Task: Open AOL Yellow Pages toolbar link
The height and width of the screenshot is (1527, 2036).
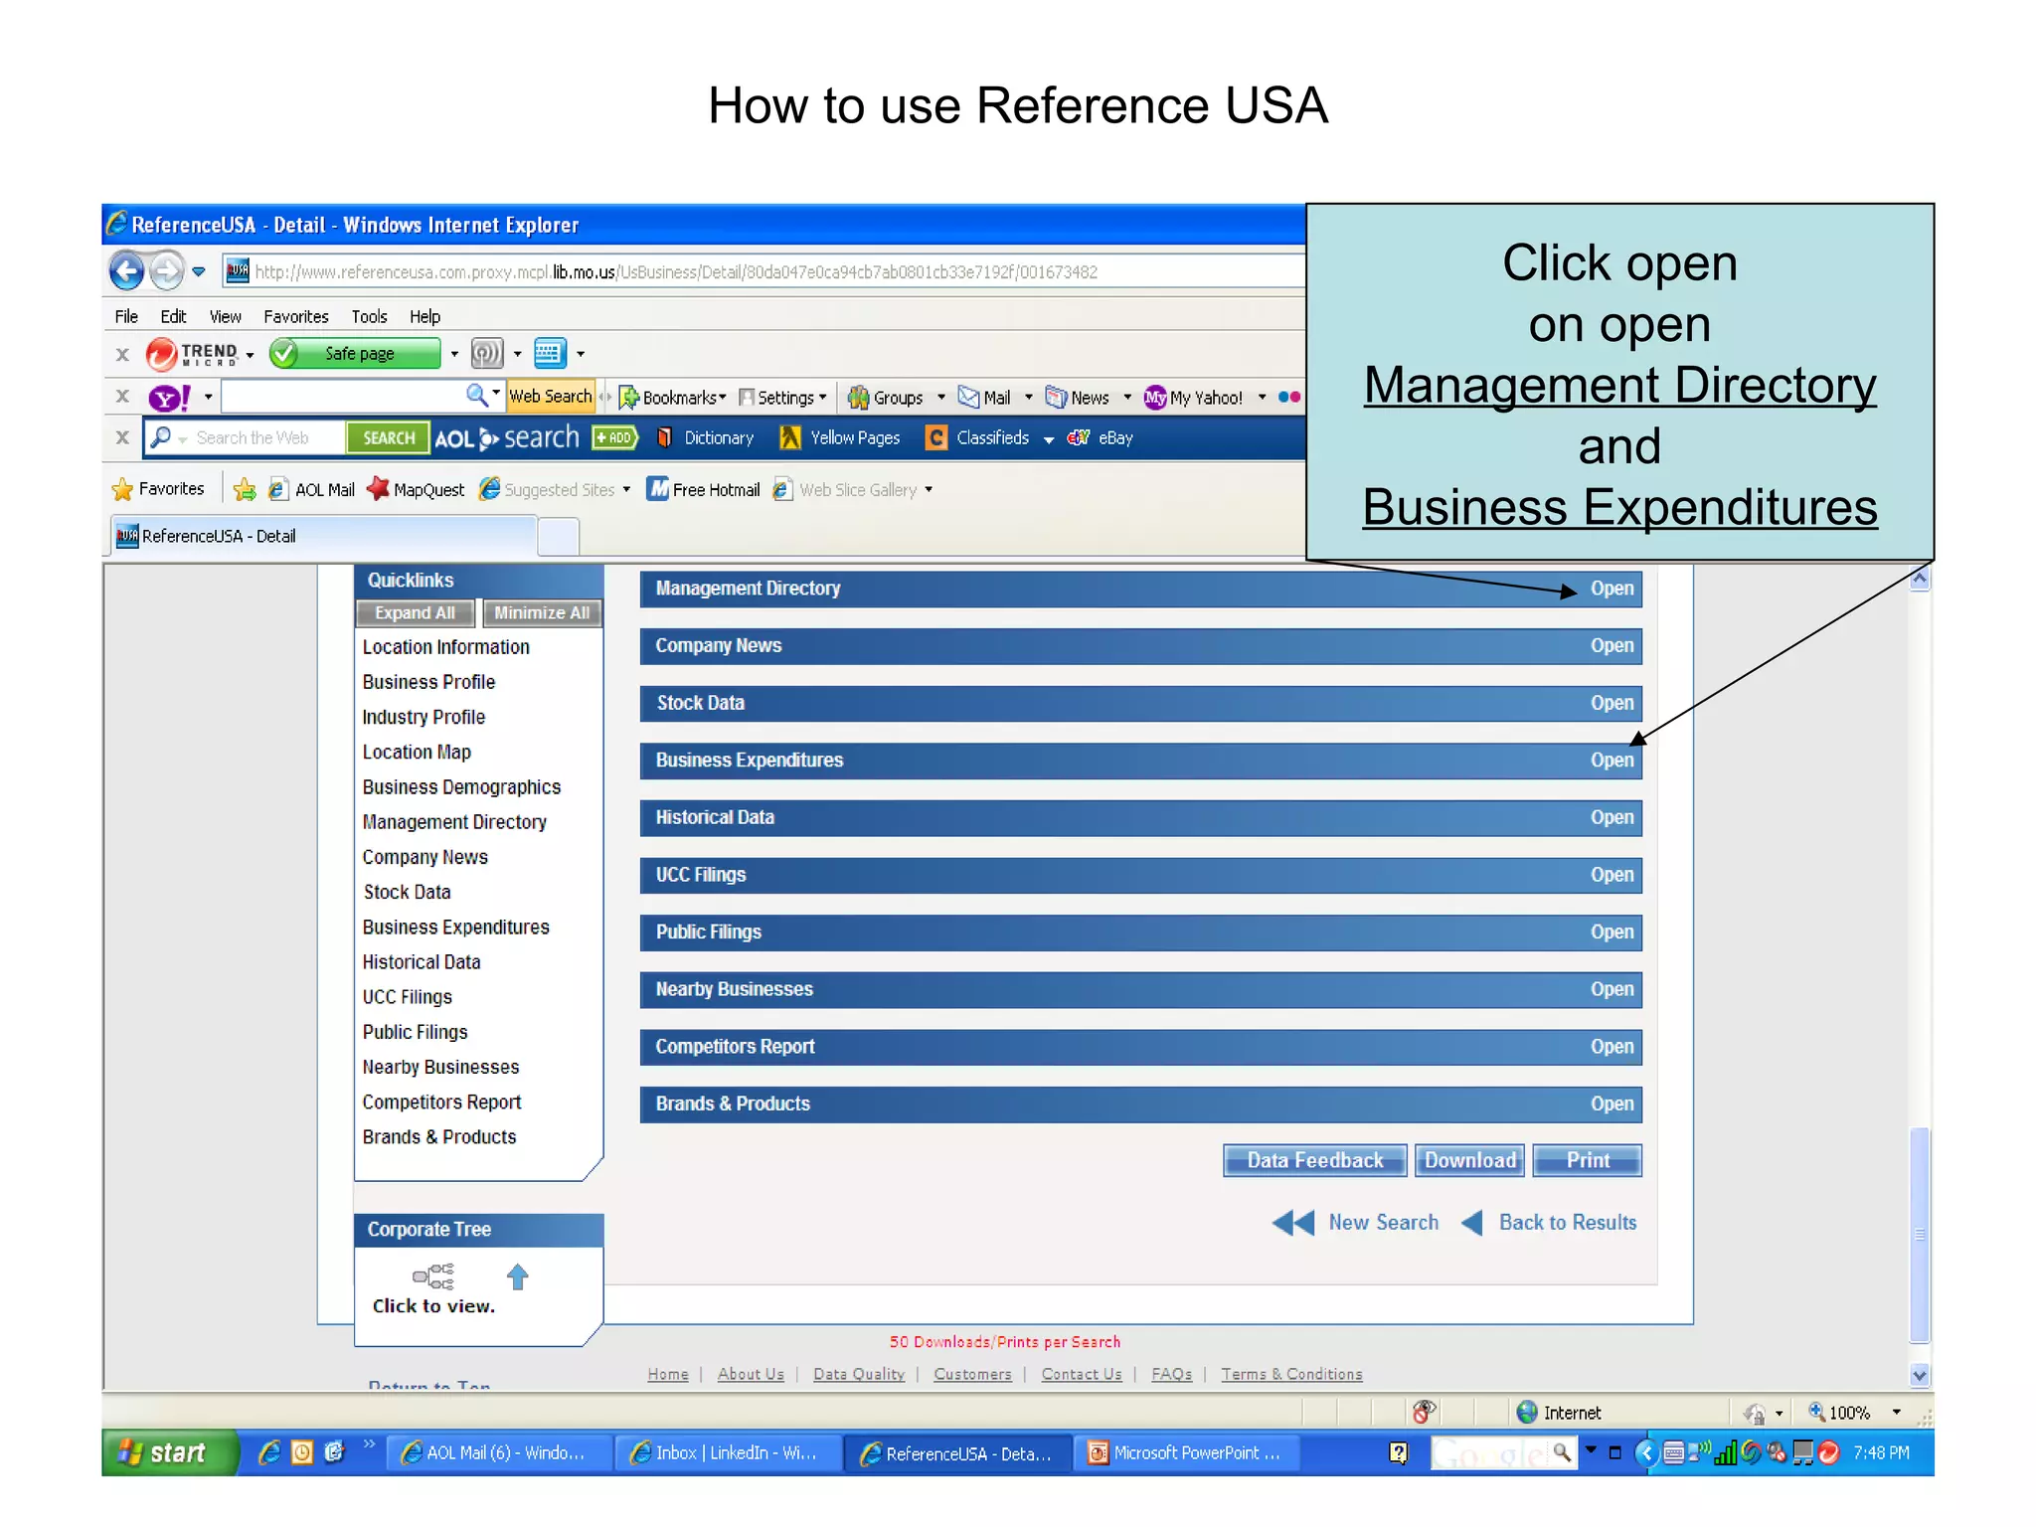Action: point(840,437)
